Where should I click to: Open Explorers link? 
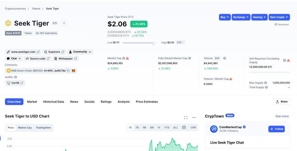pyautogui.click(x=54, y=52)
